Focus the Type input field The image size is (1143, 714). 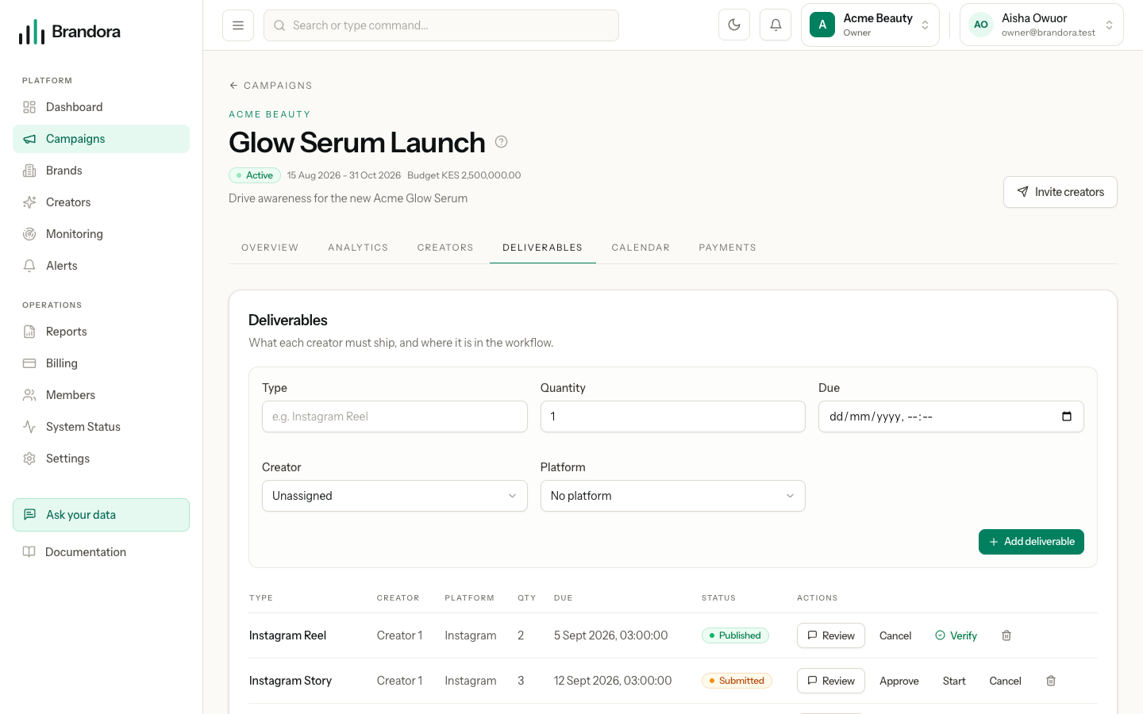coord(394,416)
